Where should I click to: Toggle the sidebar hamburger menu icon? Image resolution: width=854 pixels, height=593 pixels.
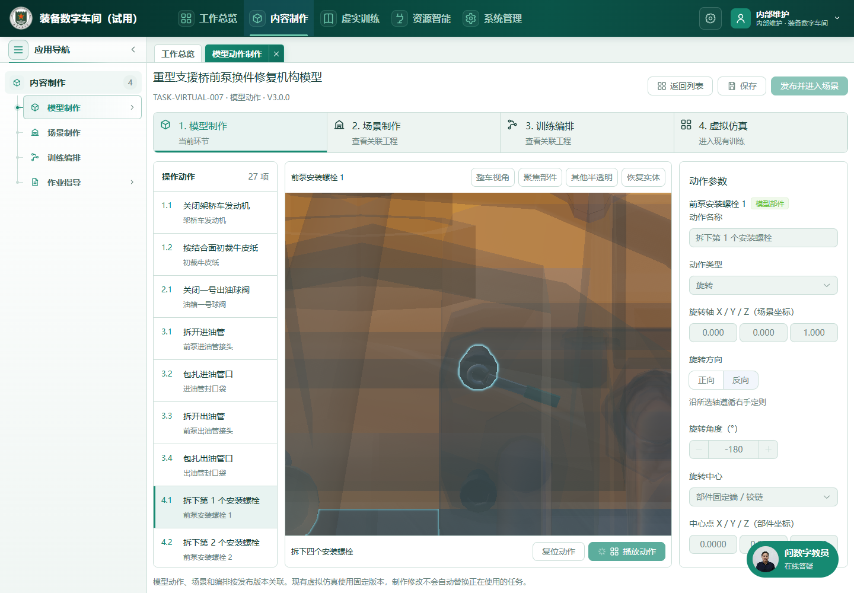[18, 50]
